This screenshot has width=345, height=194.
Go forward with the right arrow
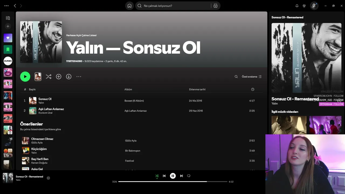pyautogui.click(x=21, y=6)
